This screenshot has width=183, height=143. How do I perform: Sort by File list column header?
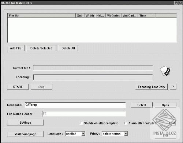click(42, 15)
